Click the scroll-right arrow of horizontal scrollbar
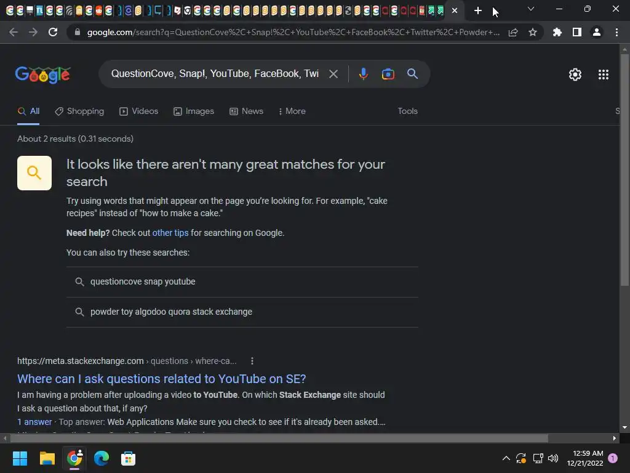 point(615,439)
